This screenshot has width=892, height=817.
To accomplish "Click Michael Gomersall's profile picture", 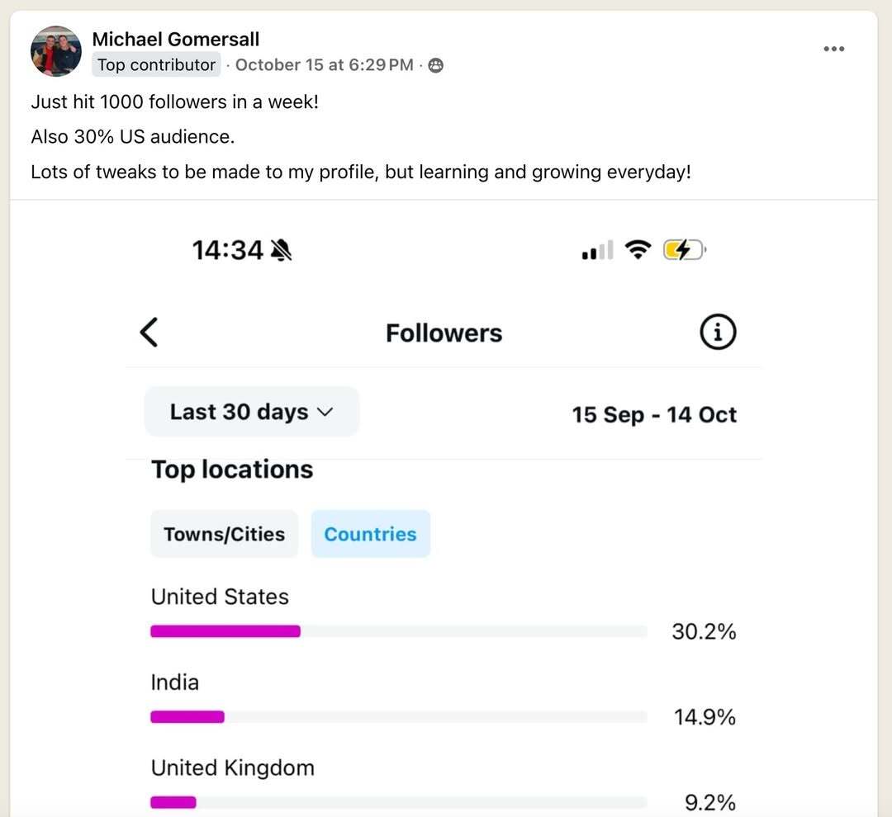I will [56, 51].
